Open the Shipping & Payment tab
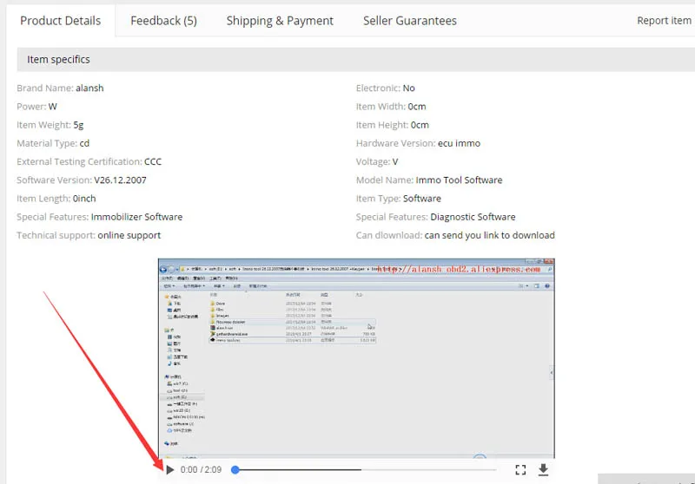Screen dimensions: 695x484 point(280,21)
